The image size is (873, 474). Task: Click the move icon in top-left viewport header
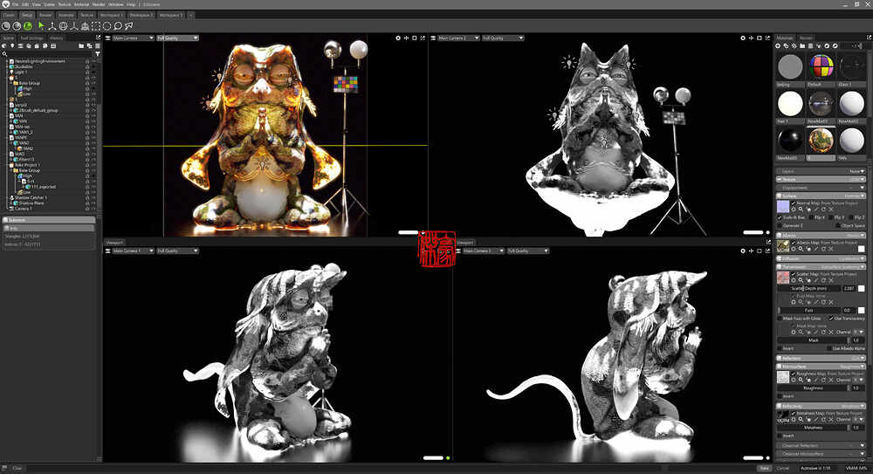tap(406, 38)
